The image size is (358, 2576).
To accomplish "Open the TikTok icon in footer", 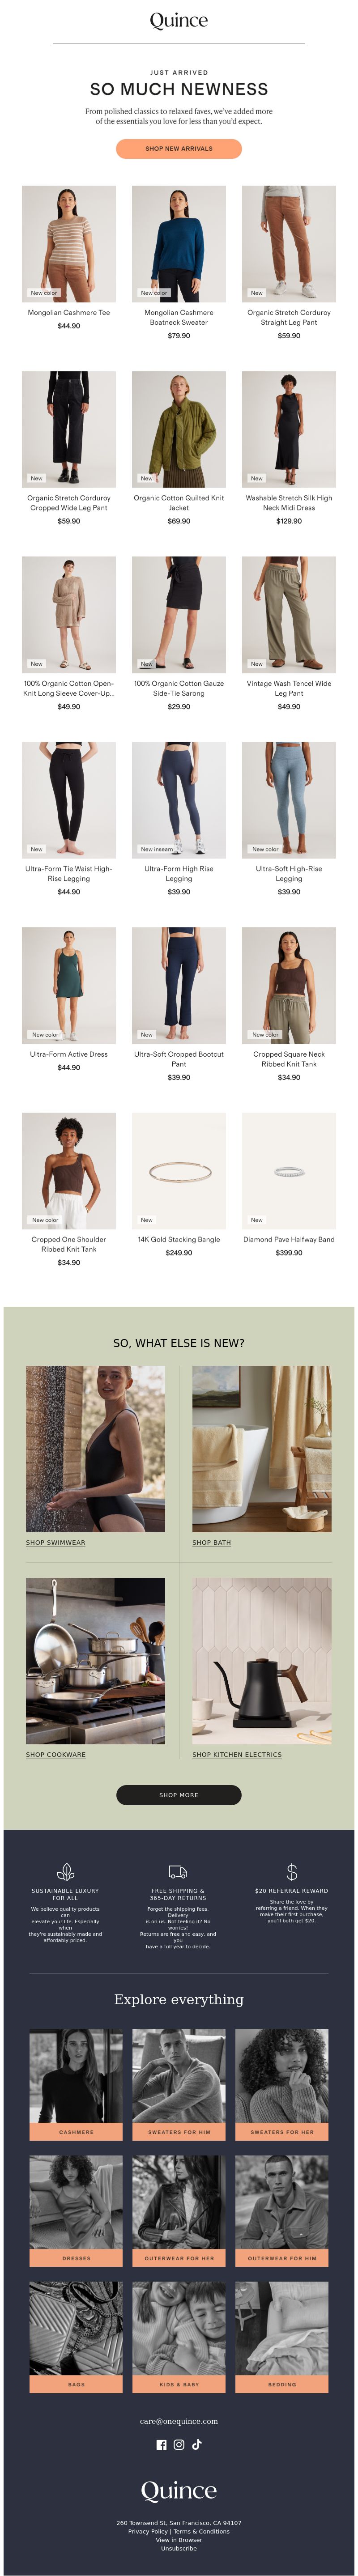I will tap(196, 2444).
